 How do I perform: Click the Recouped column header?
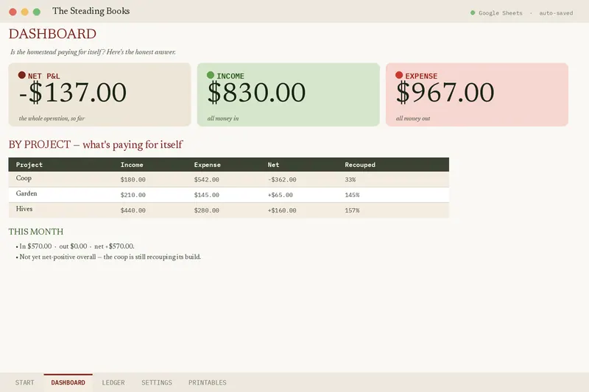(360, 165)
